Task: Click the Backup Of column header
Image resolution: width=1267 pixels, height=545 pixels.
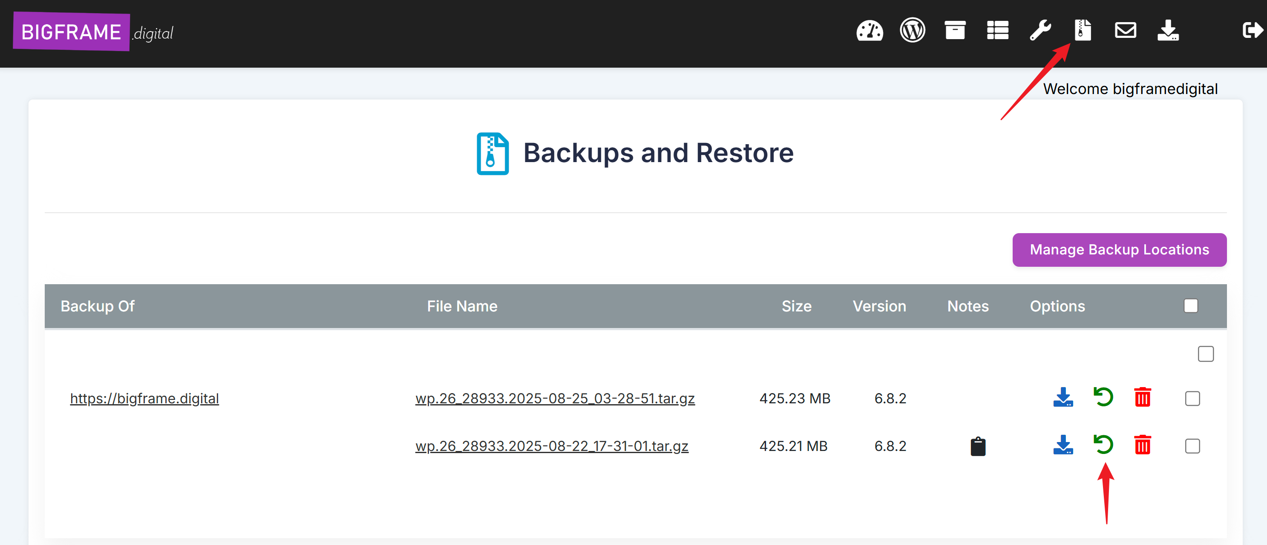Action: point(98,306)
